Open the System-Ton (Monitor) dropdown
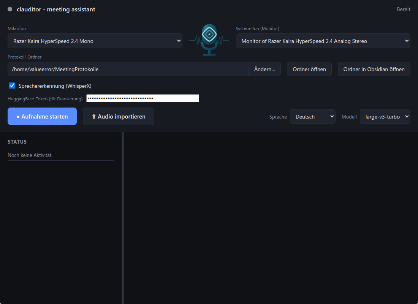 [323, 41]
